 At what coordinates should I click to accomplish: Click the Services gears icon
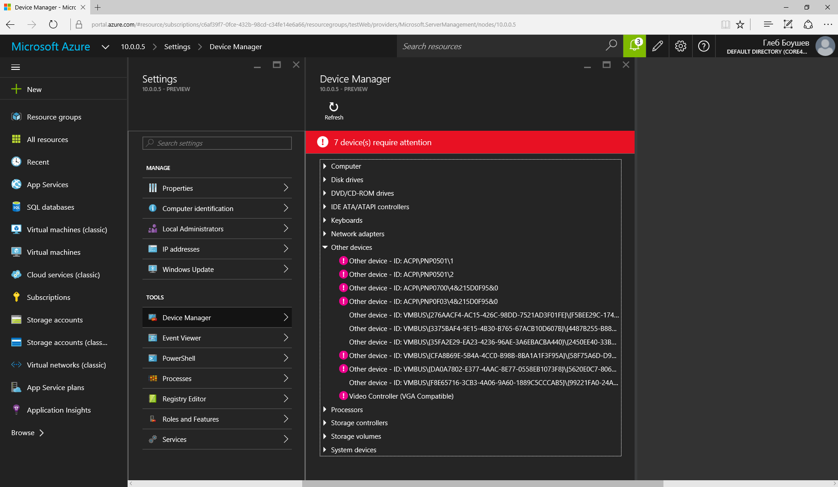[x=153, y=439]
